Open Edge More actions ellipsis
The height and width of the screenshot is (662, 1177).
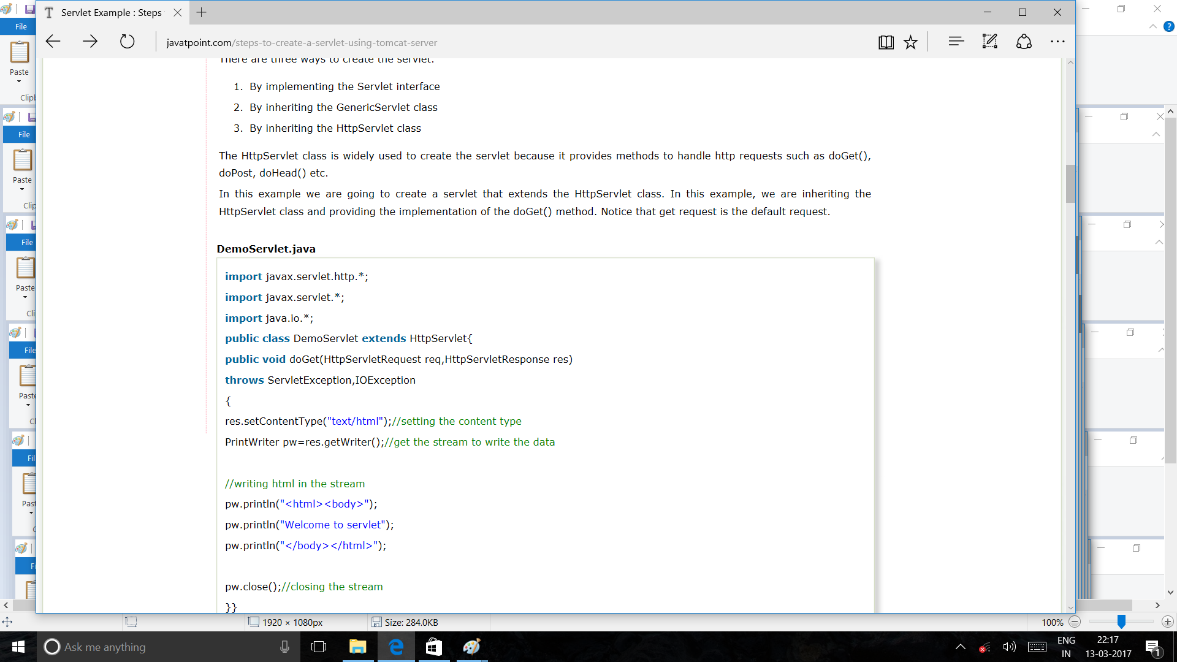pos(1057,42)
